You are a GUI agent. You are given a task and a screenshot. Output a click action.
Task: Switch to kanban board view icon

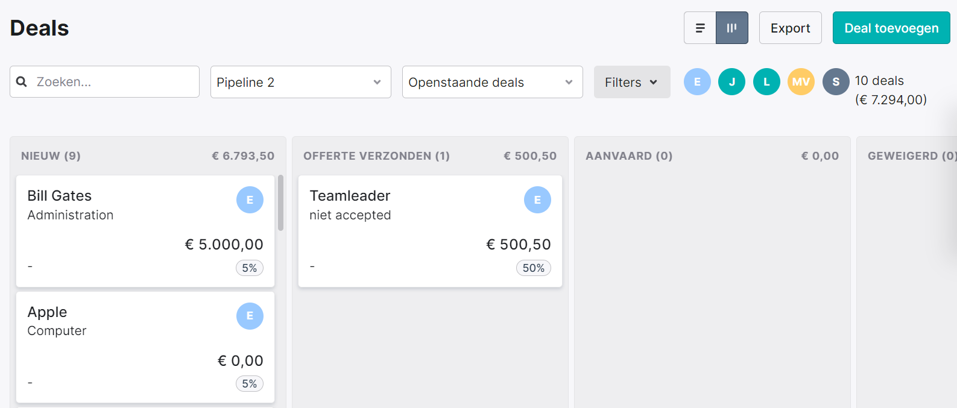tap(732, 28)
